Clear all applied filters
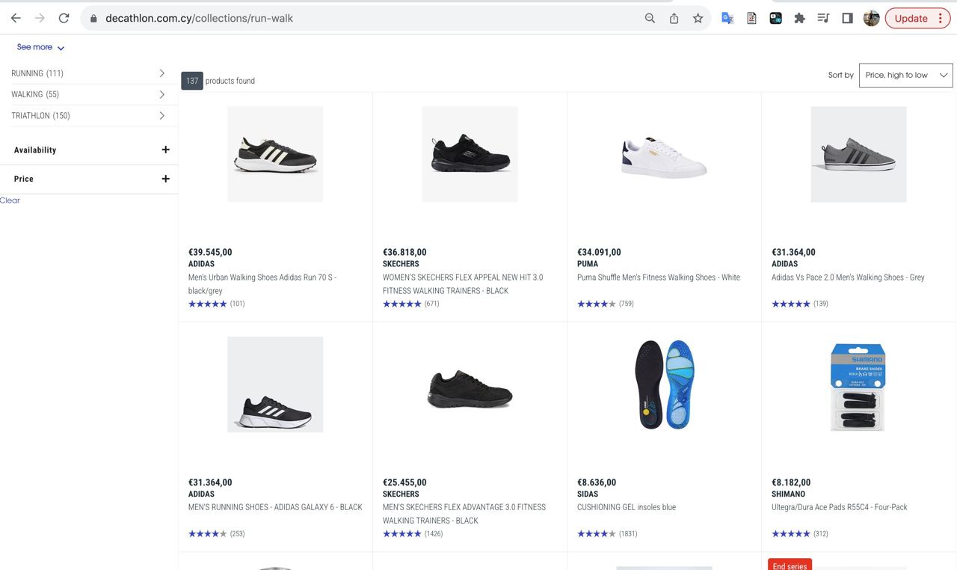The image size is (957, 570). [10, 200]
